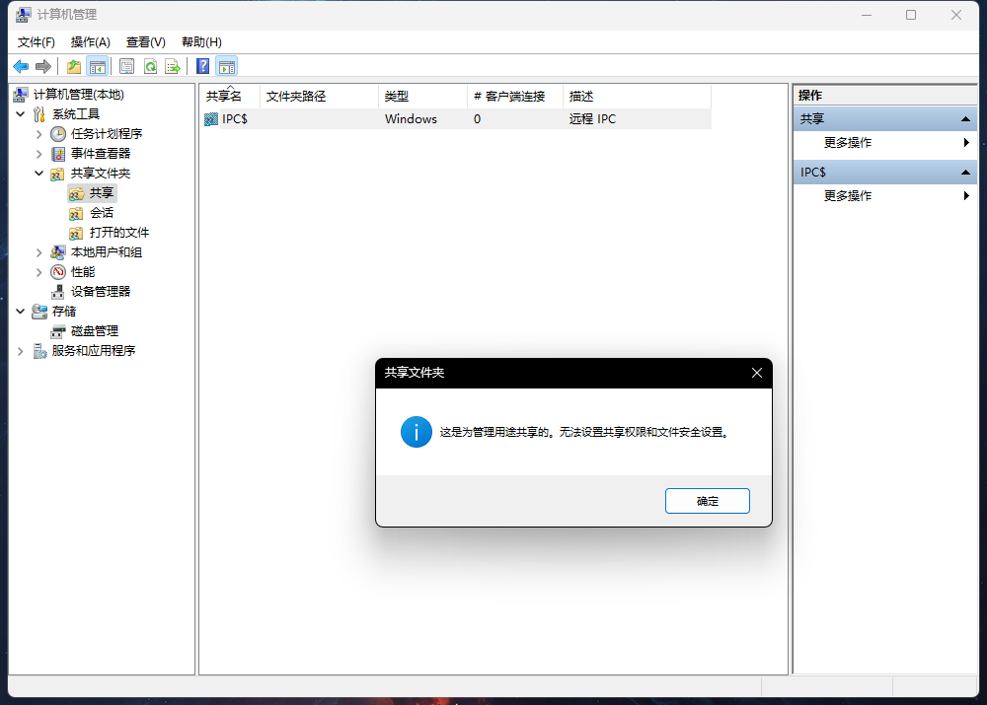This screenshot has width=987, height=705.
Task: Open Help via the question mark icon
Action: click(x=202, y=67)
